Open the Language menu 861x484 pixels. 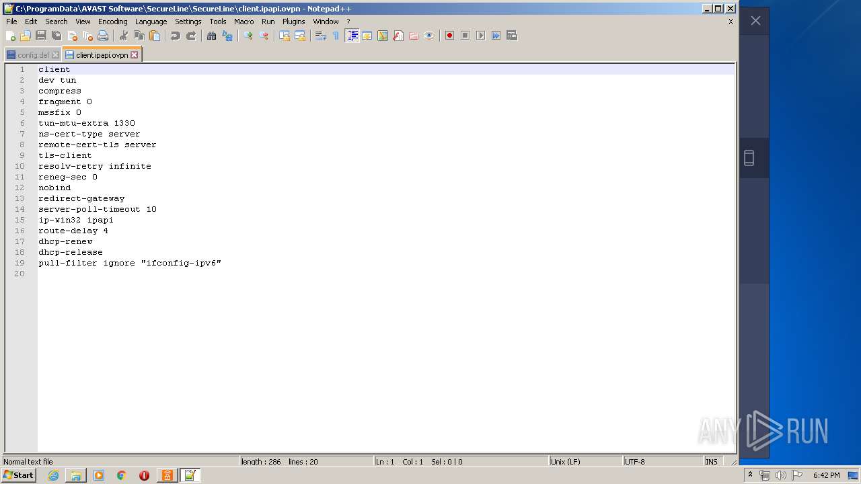click(x=151, y=22)
